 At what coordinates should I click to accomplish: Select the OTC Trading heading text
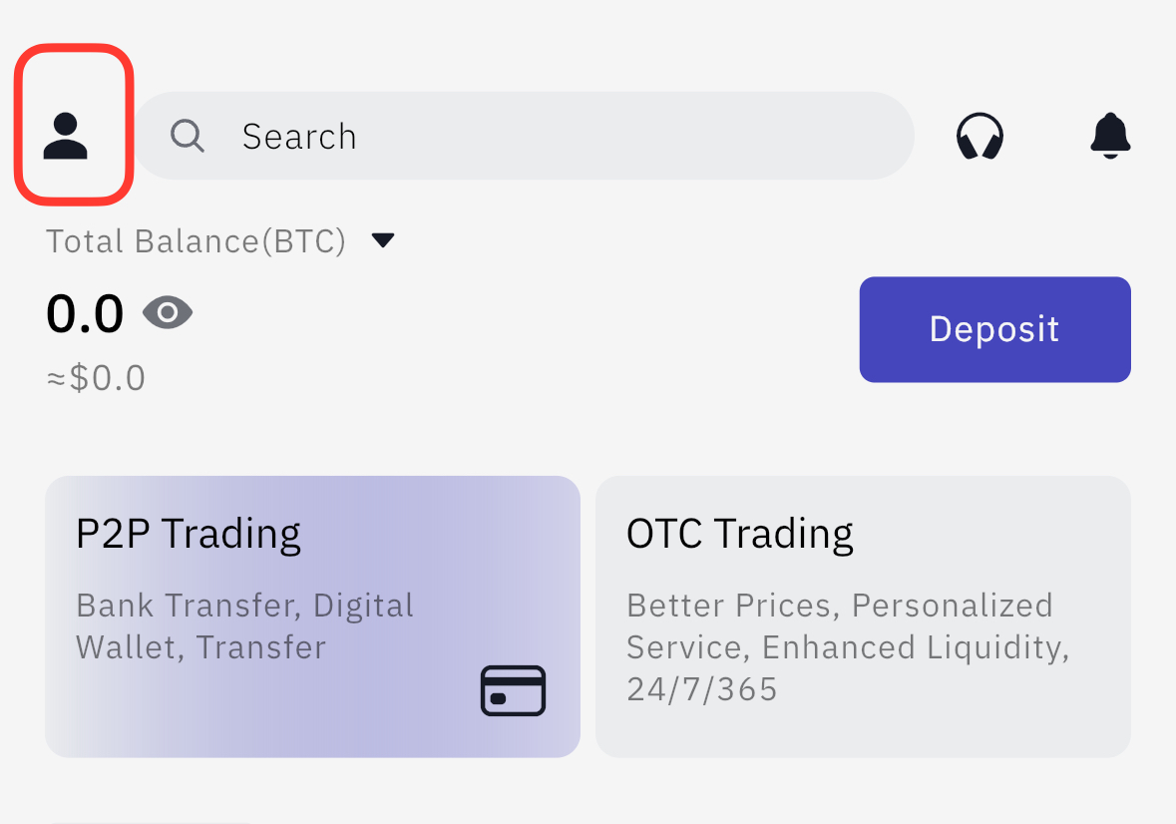pyautogui.click(x=739, y=535)
